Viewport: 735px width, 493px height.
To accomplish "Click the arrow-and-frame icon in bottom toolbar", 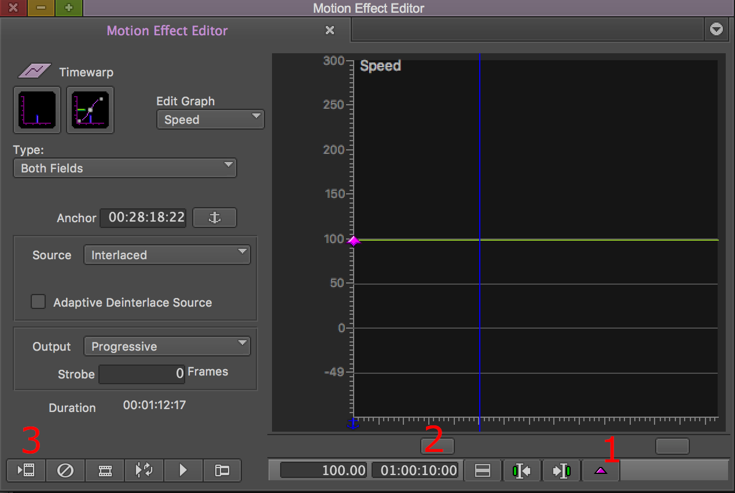I will pos(27,470).
